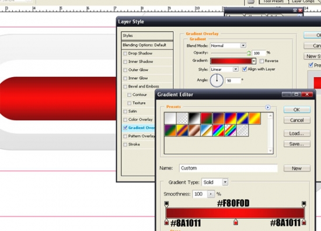This screenshot has height=231, width=321.
Task: Choose the chrome gradient preset
Action: coord(207,130)
